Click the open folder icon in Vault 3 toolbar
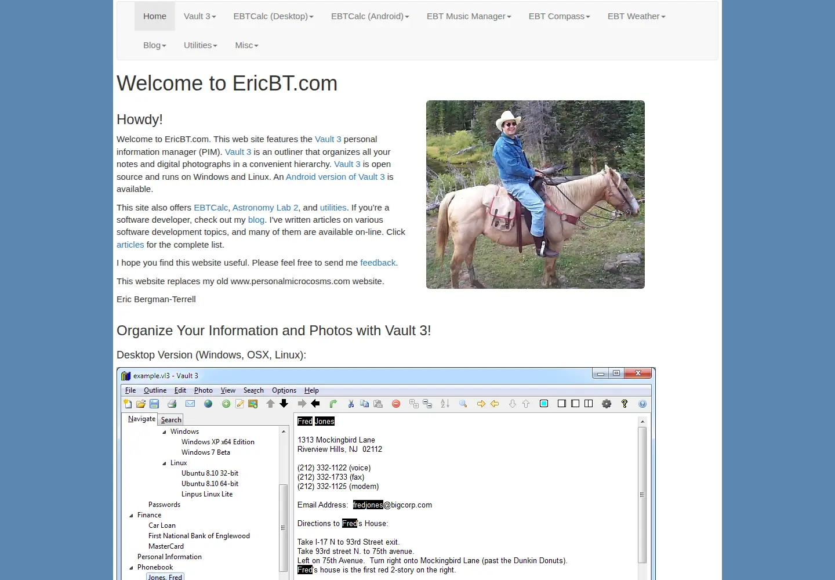 140,404
